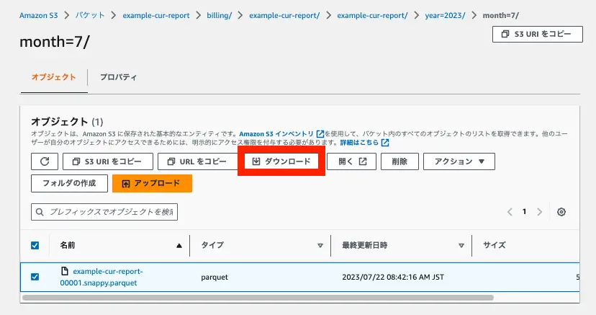Open object with the 開く button
The width and height of the screenshot is (596, 315).
tap(352, 161)
